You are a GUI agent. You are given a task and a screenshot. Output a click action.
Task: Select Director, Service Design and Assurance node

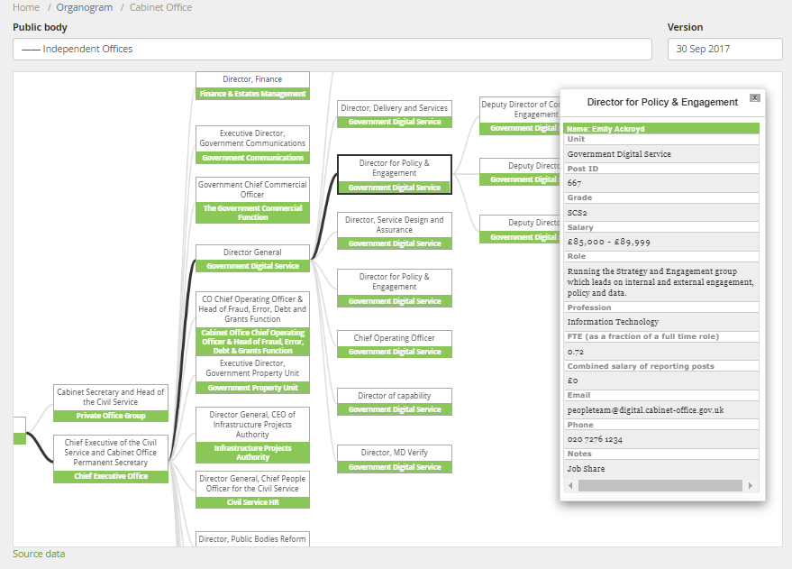pos(395,231)
